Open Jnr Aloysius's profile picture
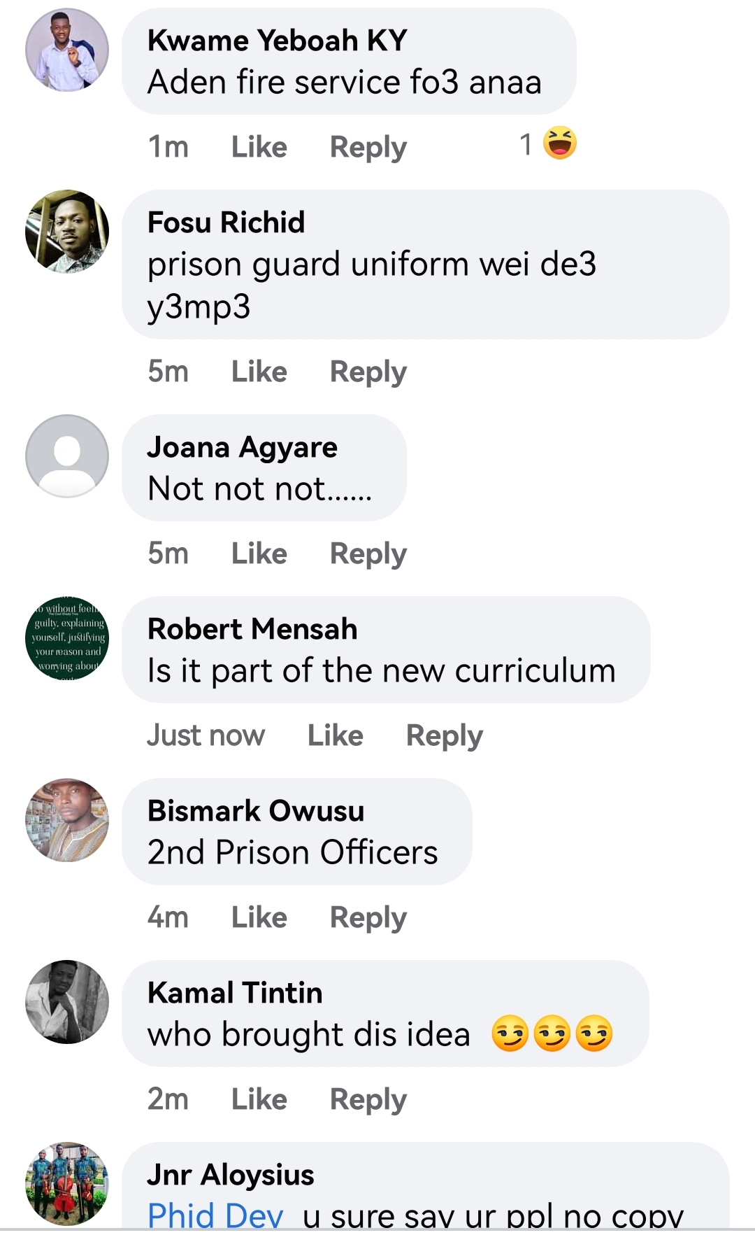 [x=67, y=1184]
